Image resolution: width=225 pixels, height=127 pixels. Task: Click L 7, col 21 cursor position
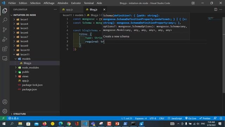tap(127, 118)
